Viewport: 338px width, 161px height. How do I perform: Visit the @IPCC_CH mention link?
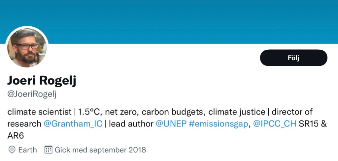coord(275,124)
